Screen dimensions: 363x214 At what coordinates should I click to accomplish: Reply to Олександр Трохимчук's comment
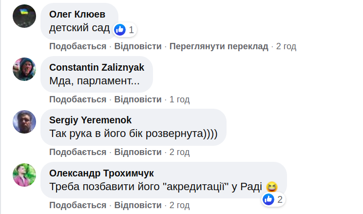138,205
